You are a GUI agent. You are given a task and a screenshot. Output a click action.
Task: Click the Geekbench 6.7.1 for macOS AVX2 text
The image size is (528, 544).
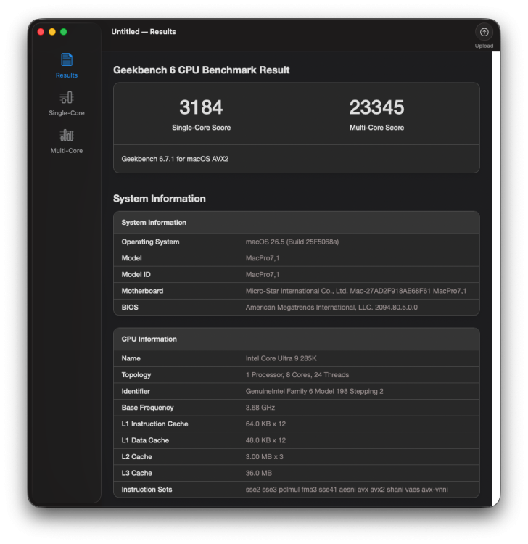(x=175, y=159)
